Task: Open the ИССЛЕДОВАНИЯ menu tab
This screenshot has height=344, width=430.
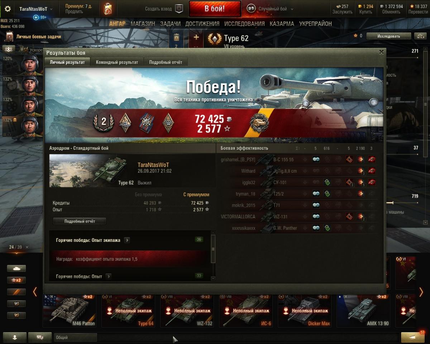Action: [244, 24]
